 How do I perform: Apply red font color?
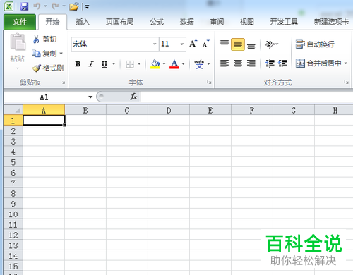coord(174,64)
